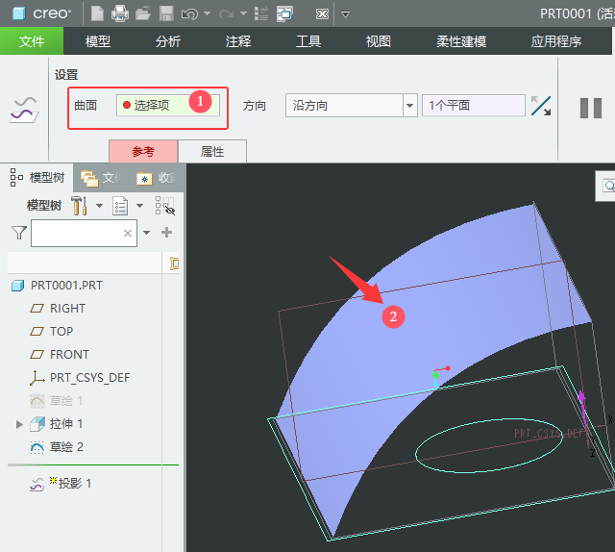Switch to the 模型 ribbon tab
This screenshot has width=615, height=552.
point(98,40)
